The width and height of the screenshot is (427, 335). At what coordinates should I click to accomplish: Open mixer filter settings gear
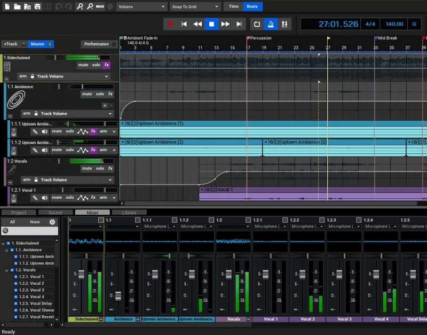tap(52, 222)
